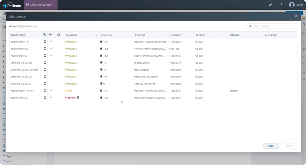
Task: Sort by Device ID column
Action: pyautogui.click(x=140, y=35)
